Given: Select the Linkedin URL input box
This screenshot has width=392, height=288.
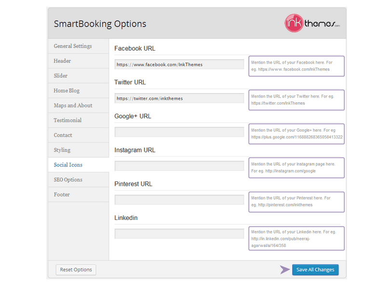Looking at the screenshot, I should [x=179, y=233].
